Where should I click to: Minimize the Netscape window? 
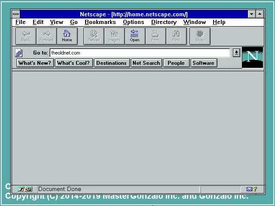tap(252, 14)
